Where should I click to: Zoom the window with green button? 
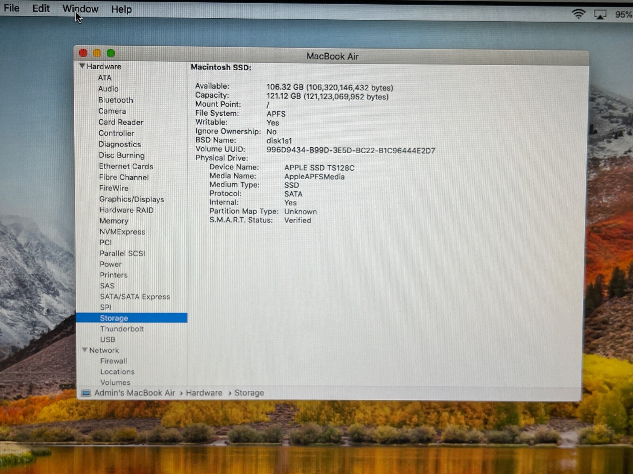[111, 53]
